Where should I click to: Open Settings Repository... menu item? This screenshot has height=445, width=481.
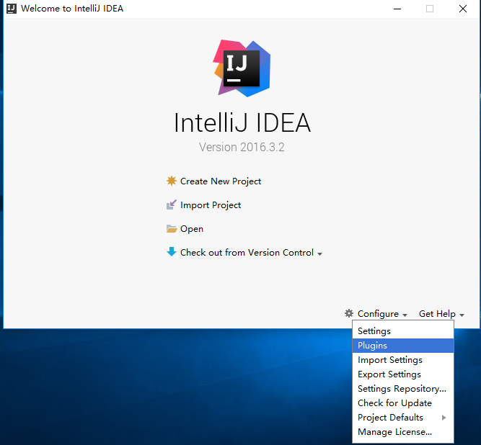(403, 389)
